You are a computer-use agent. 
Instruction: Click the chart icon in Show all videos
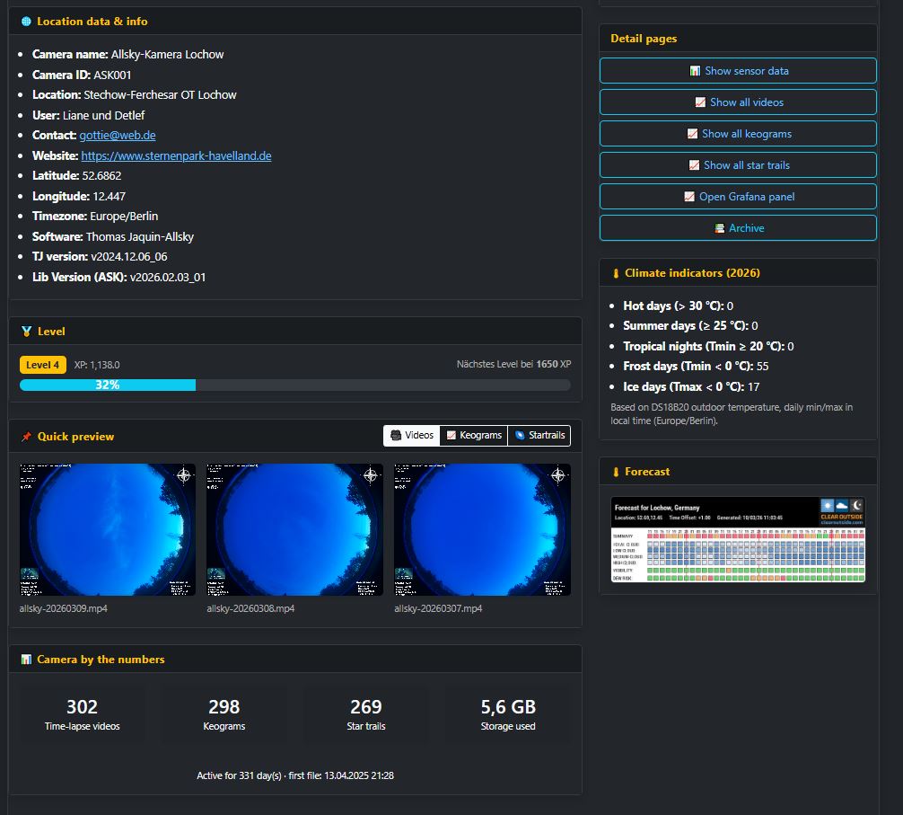(x=700, y=102)
